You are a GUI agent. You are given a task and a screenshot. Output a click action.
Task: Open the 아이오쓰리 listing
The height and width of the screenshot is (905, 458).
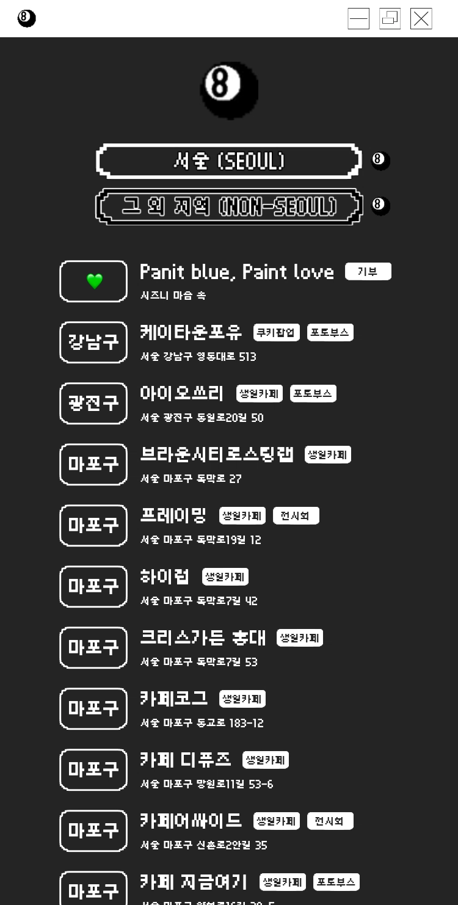182,393
